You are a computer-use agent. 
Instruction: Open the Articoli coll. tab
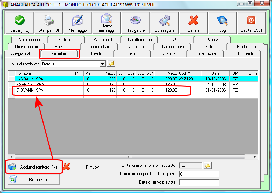[103, 40]
